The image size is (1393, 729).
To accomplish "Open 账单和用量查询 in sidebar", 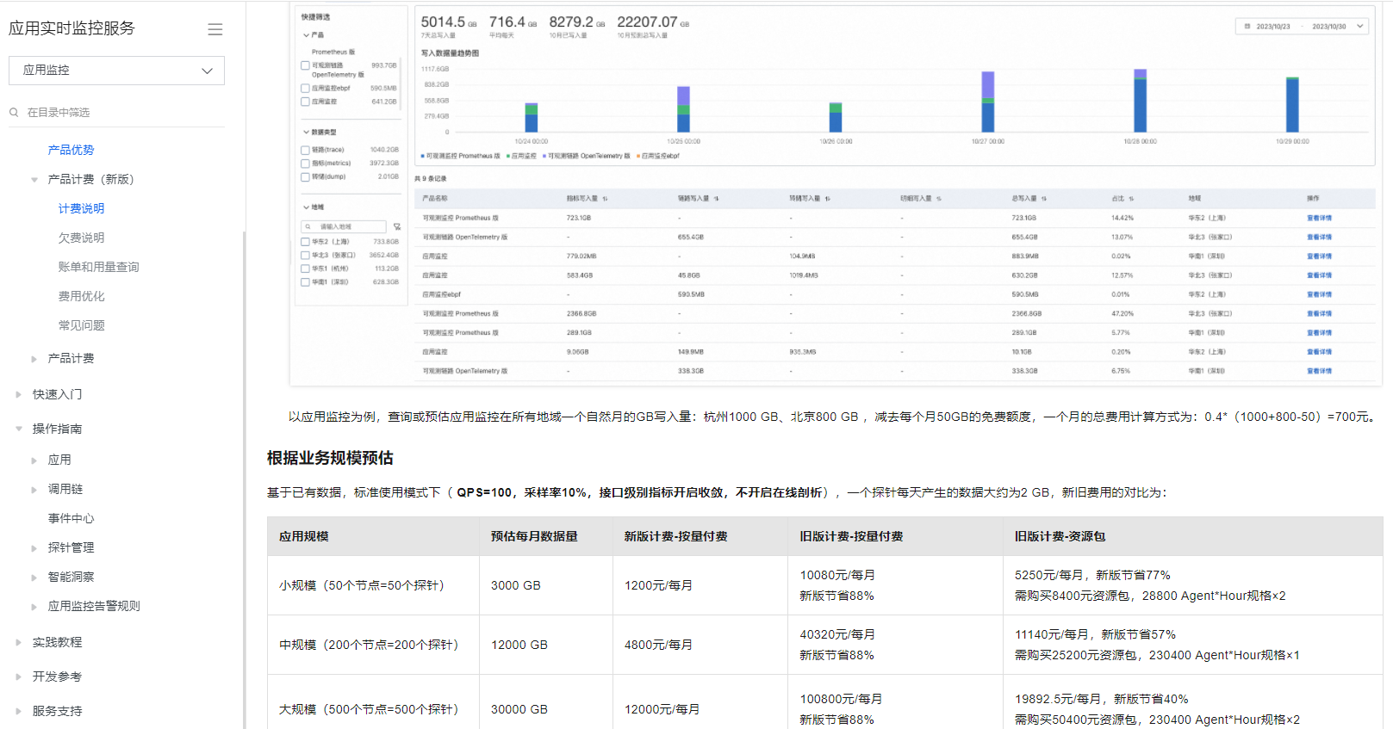I will coord(99,267).
